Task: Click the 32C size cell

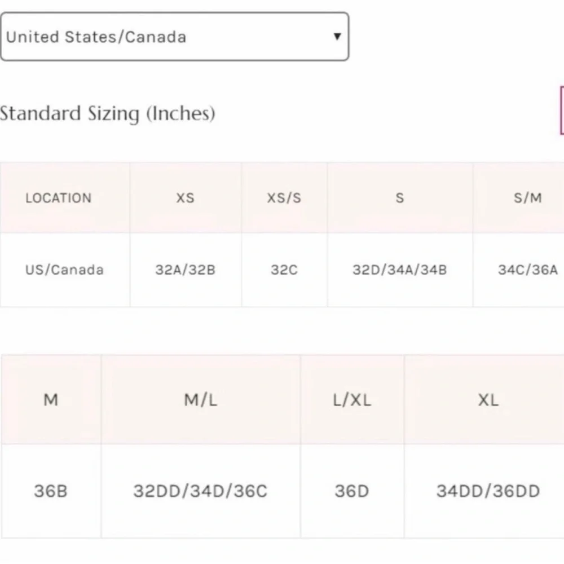Action: 284,270
